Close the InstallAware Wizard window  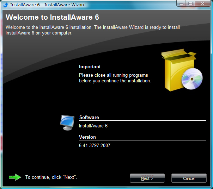click(203, 4)
